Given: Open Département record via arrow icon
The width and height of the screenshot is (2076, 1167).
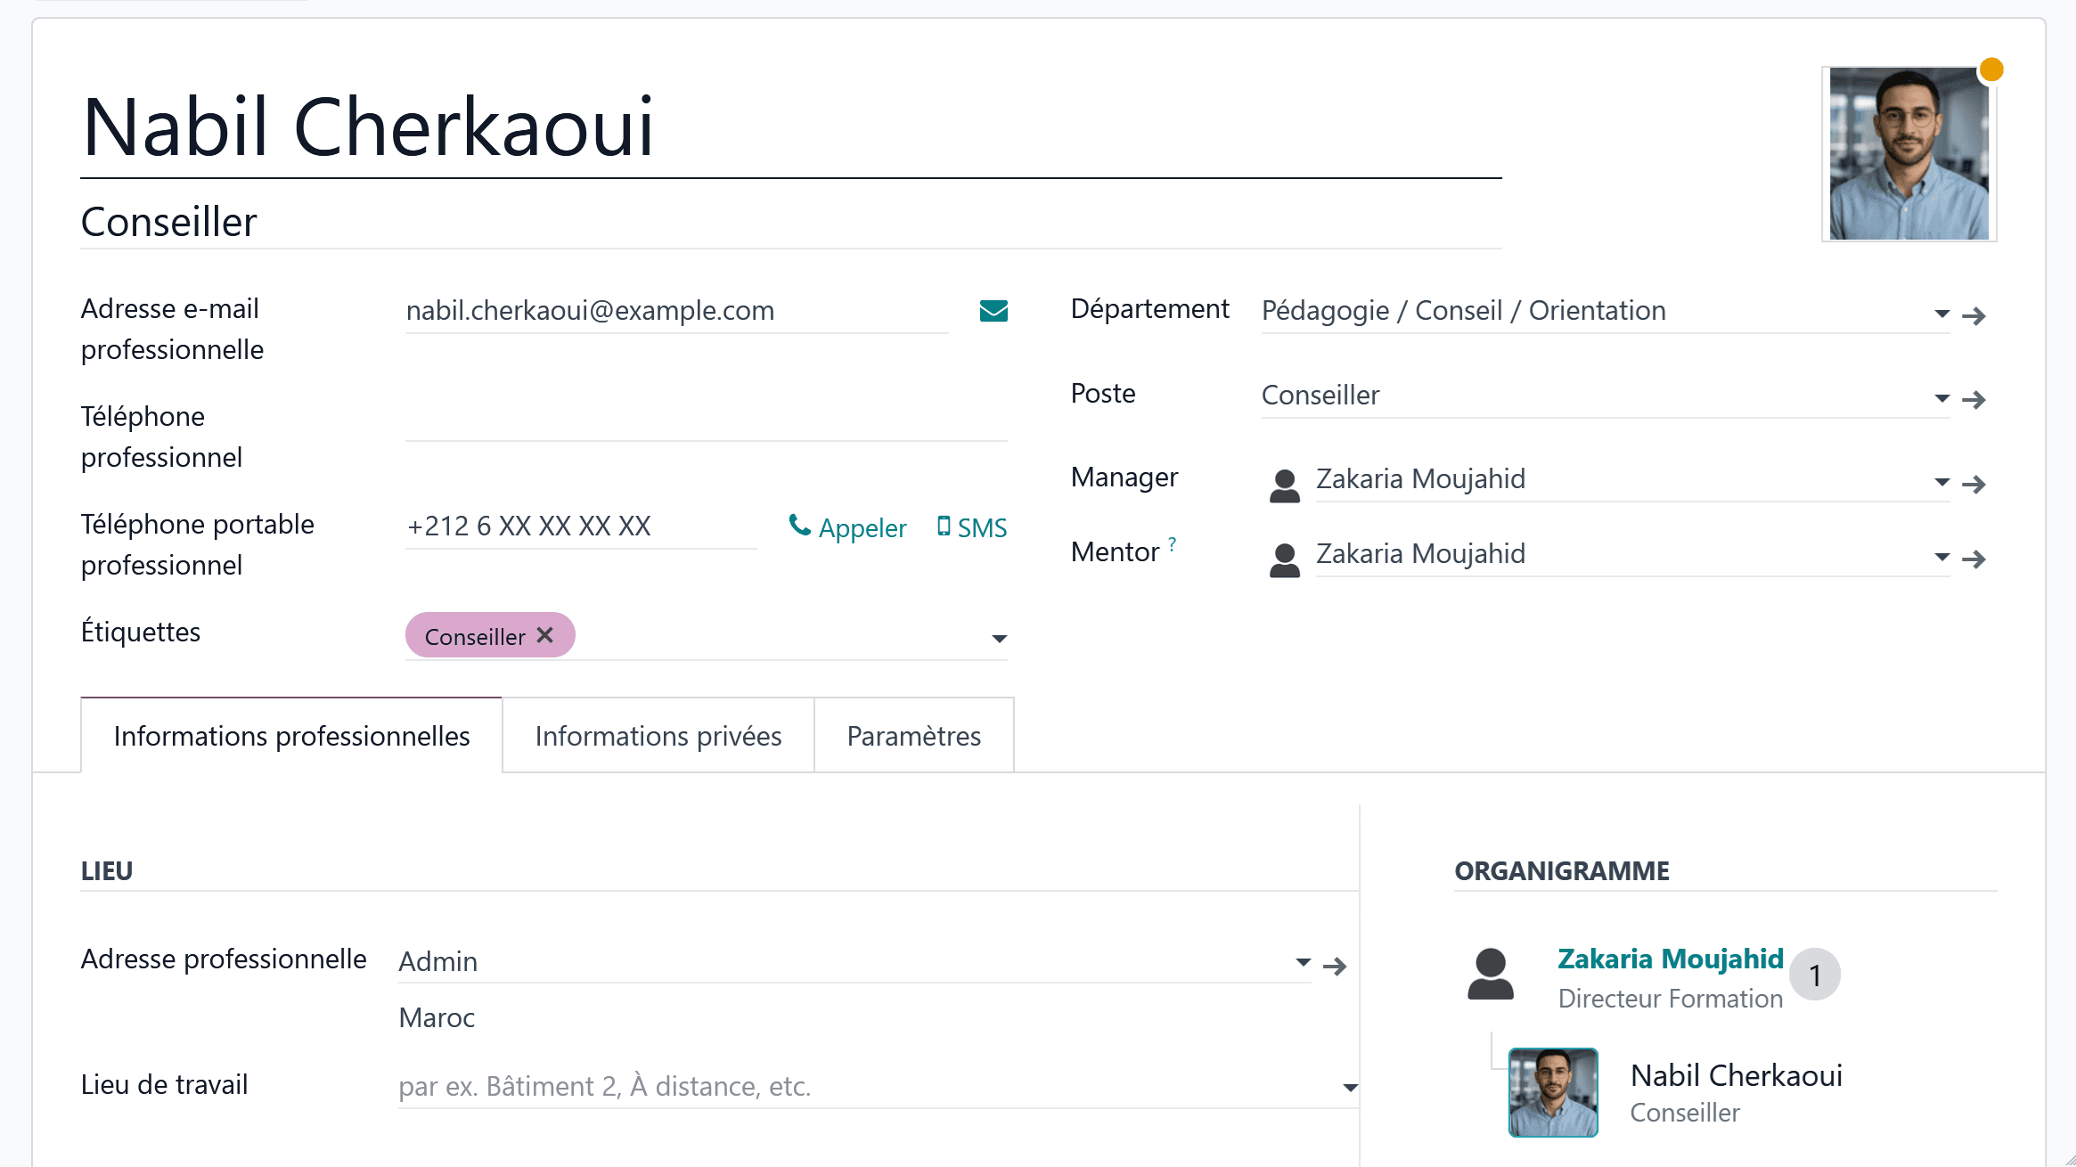Looking at the screenshot, I should tap(1974, 315).
